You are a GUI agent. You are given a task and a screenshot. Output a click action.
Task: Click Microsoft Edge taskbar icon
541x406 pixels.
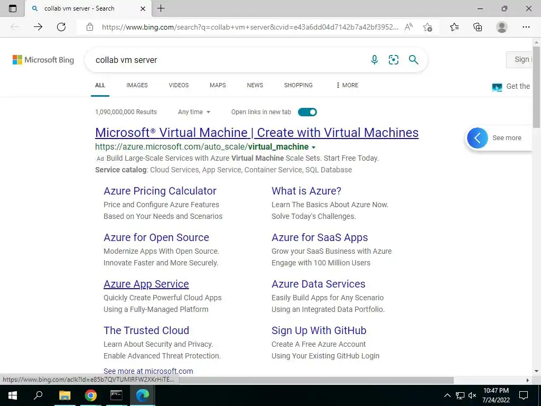[142, 395]
